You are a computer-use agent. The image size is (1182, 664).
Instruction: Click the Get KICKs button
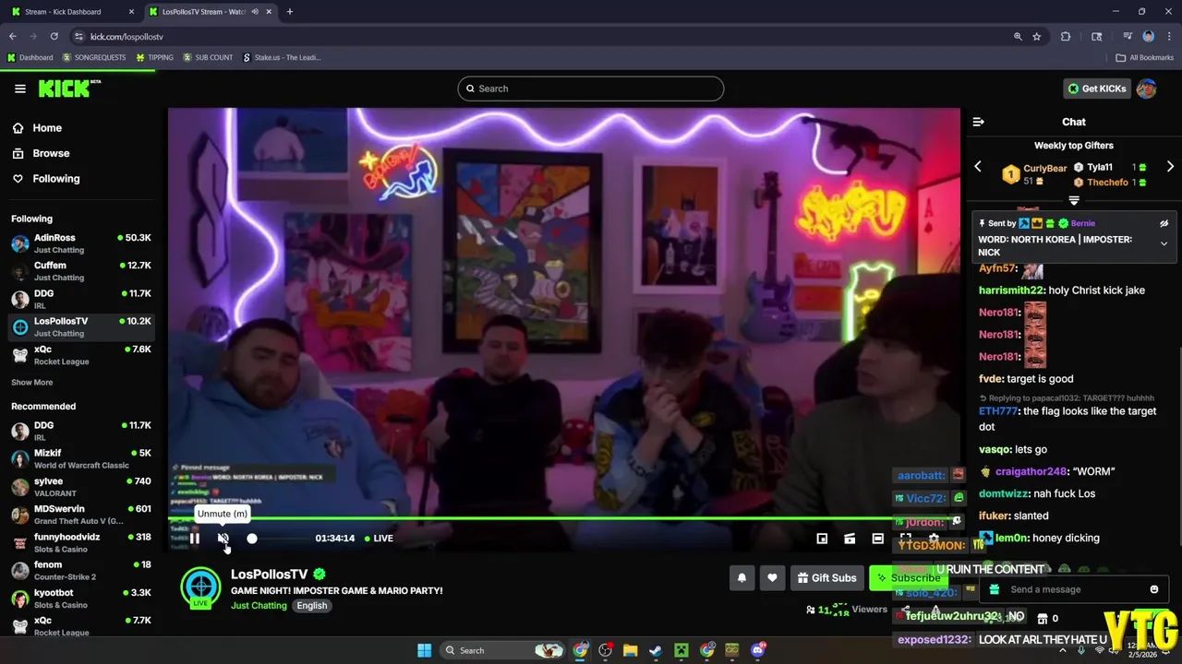(x=1097, y=89)
